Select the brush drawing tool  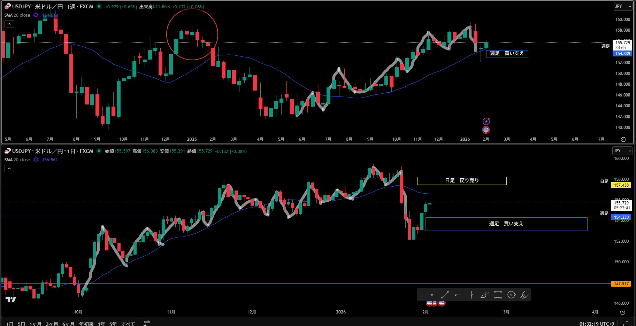click(x=485, y=295)
